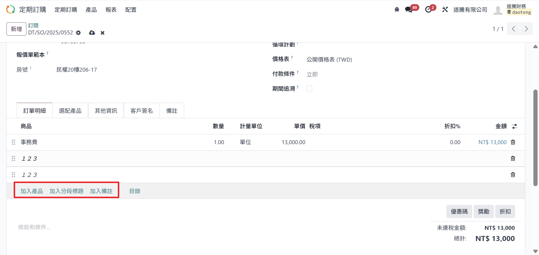This screenshot has width=539, height=255.
Task: Go to the next record arrow
Action: click(x=526, y=29)
